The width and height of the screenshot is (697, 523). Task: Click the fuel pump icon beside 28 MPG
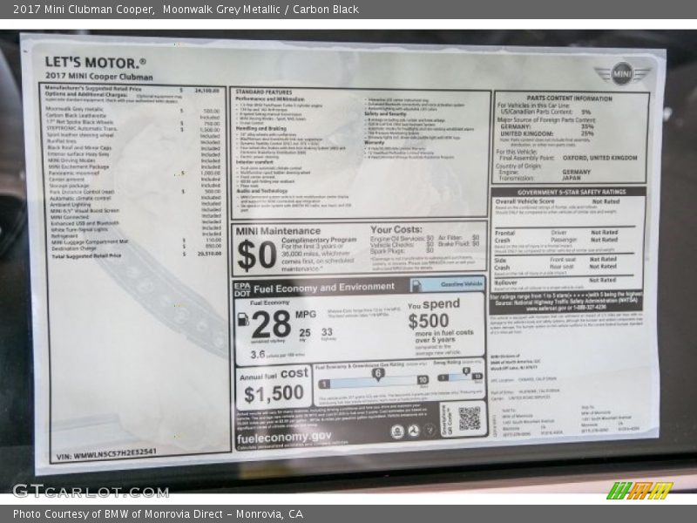pos(243,320)
